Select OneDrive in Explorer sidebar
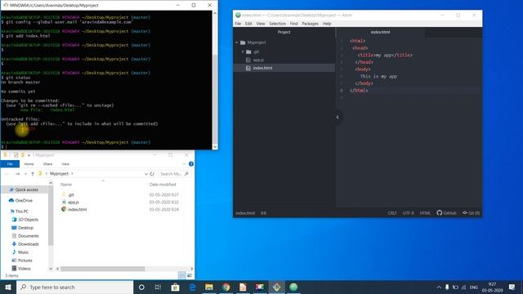Image resolution: width=523 pixels, height=294 pixels. pyautogui.click(x=24, y=200)
